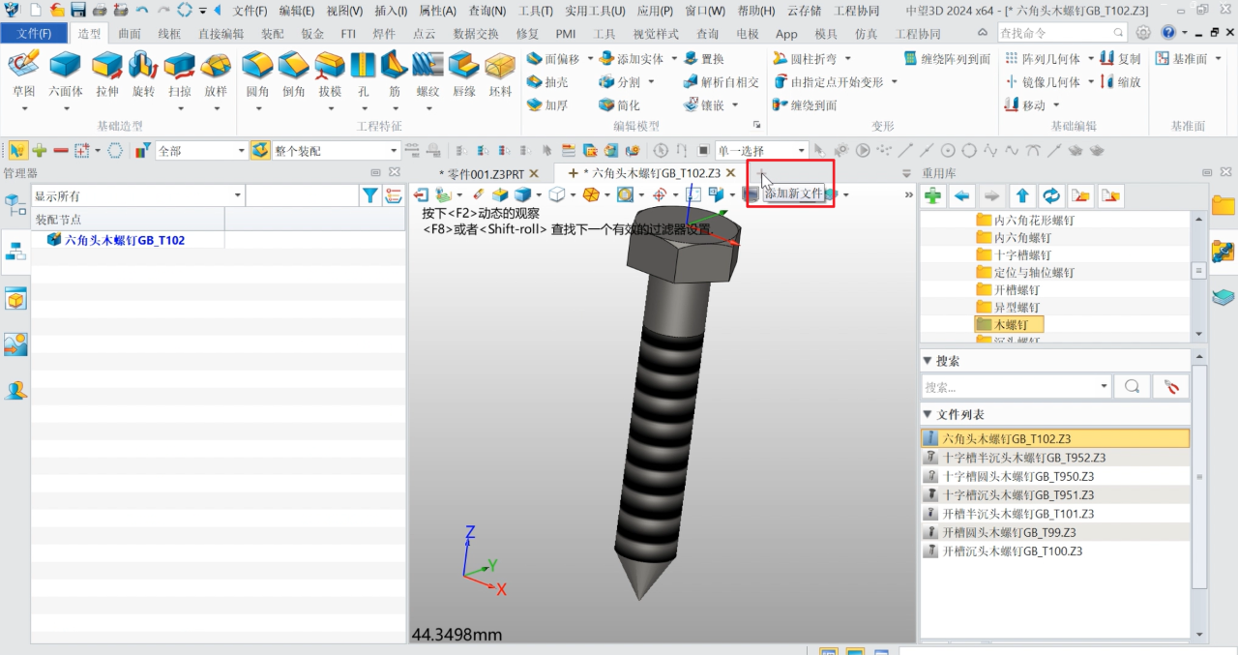Click the 缠绕阵列到面 button
1238x655 pixels.
pos(948,59)
